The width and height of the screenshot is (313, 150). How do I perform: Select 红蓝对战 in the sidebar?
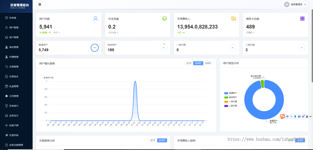[x=16, y=135]
